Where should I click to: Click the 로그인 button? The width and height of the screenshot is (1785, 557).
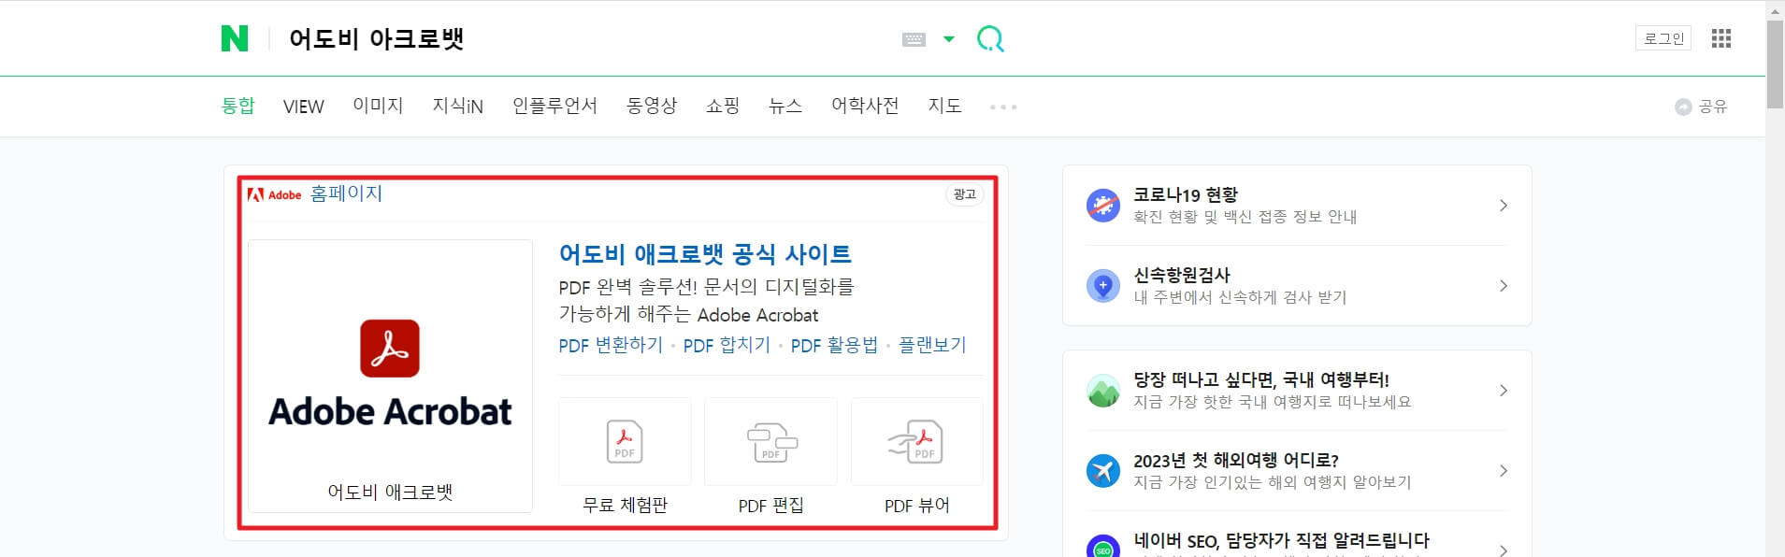tap(1663, 38)
